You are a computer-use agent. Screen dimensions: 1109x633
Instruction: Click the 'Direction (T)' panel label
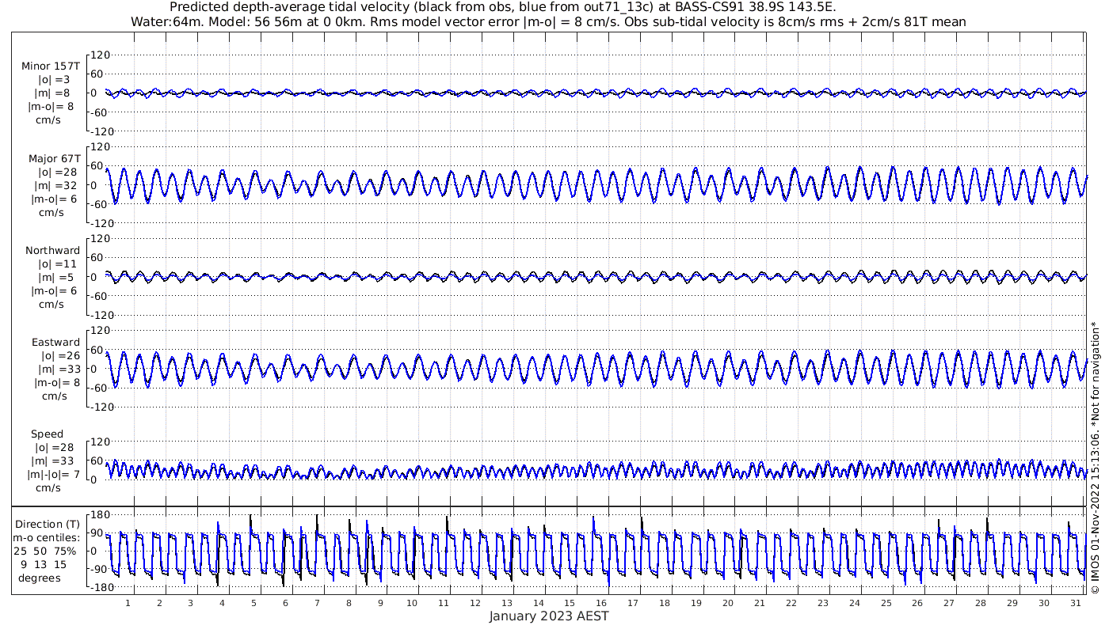pos(48,524)
